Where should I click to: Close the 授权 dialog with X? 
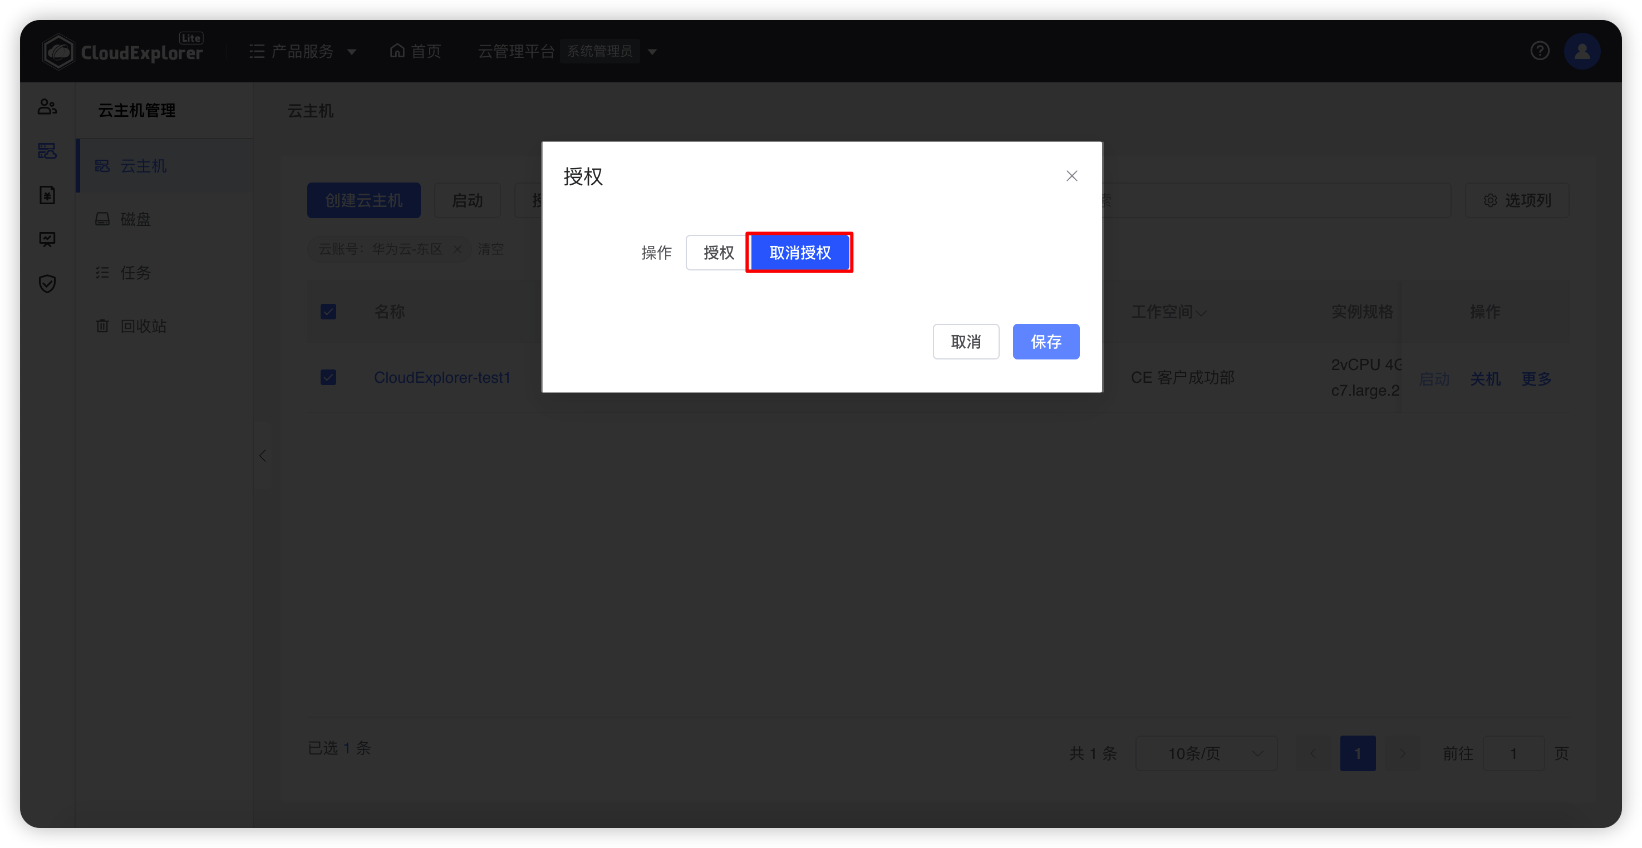tap(1071, 176)
